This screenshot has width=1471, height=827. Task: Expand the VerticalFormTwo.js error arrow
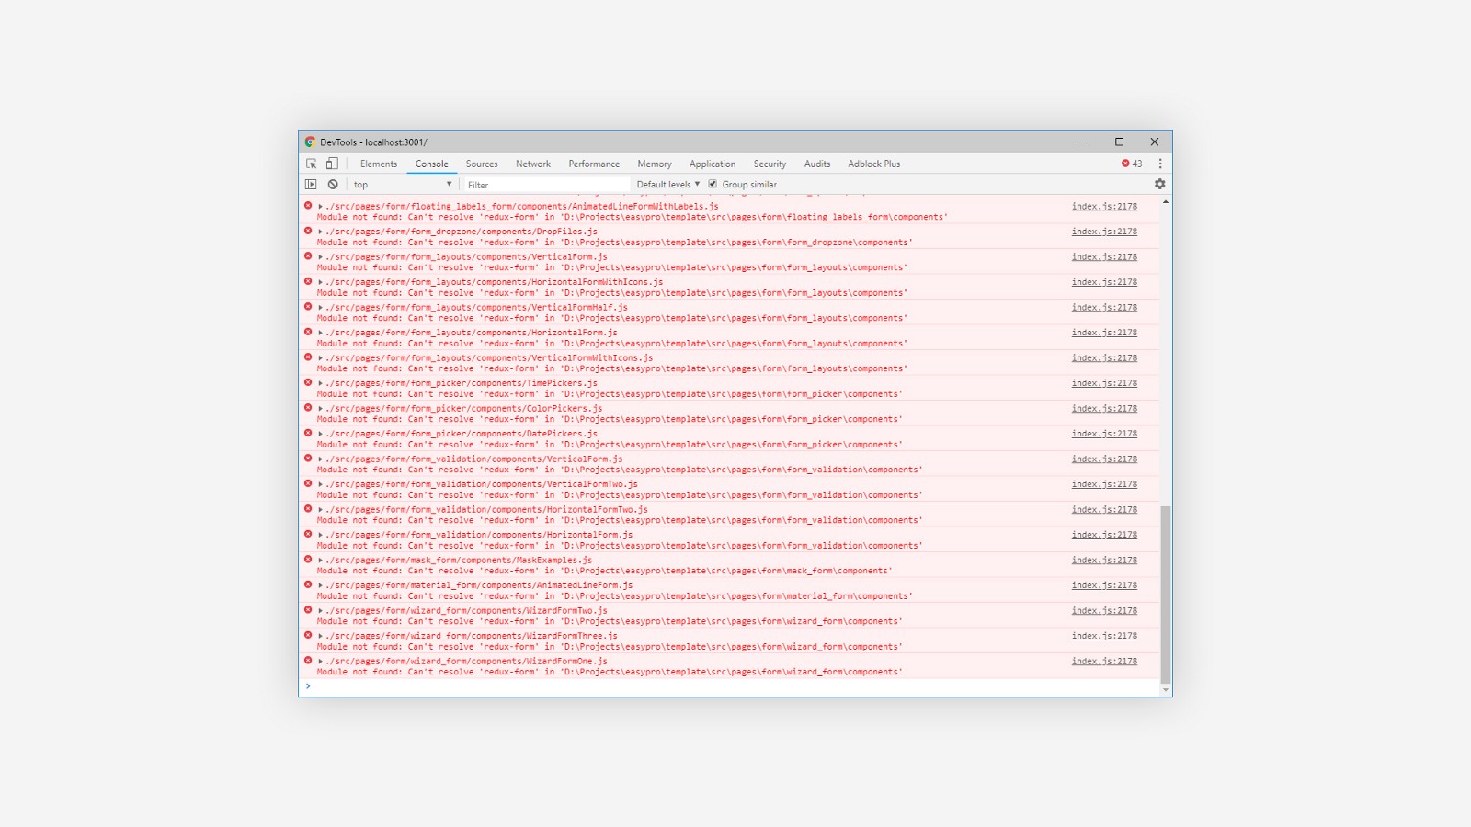click(320, 484)
